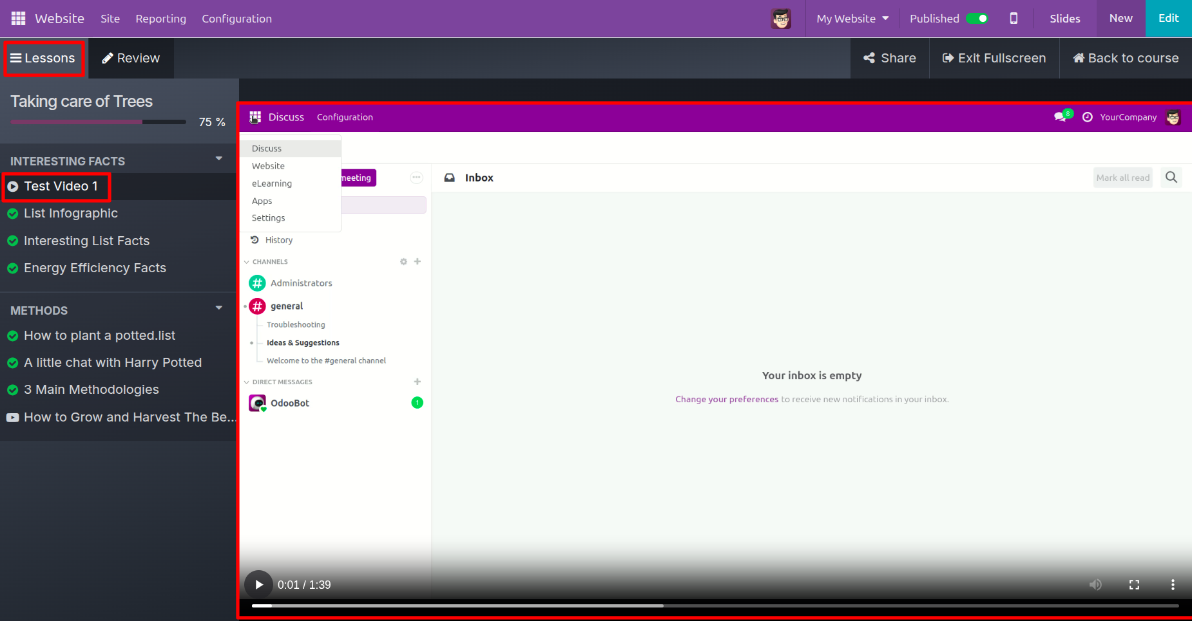Open Energy Efficiency Facts lesson
This screenshot has height=621, width=1192.
[95, 268]
